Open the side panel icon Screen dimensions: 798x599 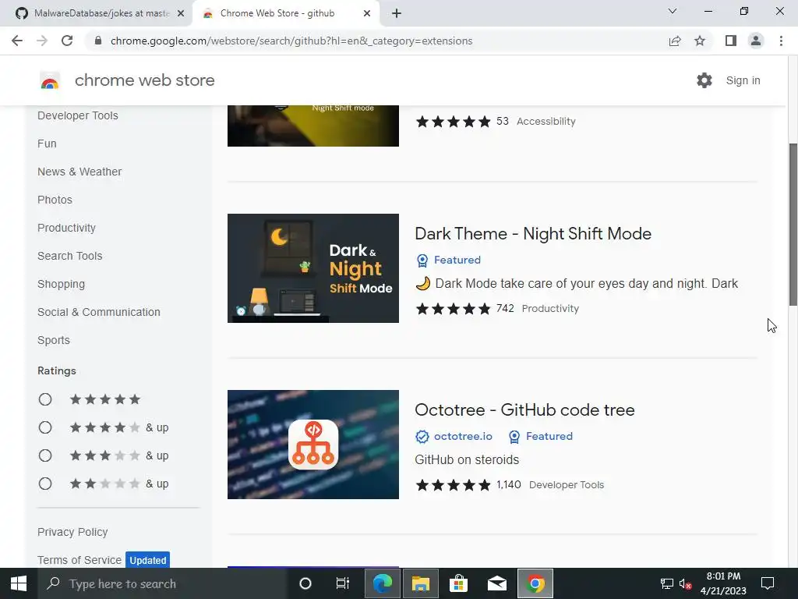[x=731, y=41]
